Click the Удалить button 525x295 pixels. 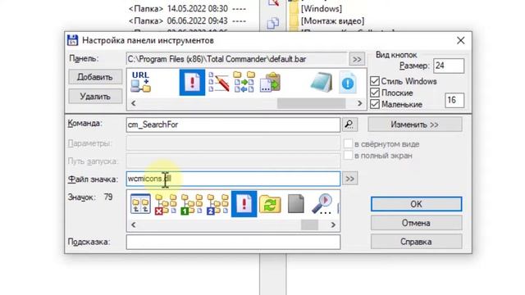(x=95, y=97)
